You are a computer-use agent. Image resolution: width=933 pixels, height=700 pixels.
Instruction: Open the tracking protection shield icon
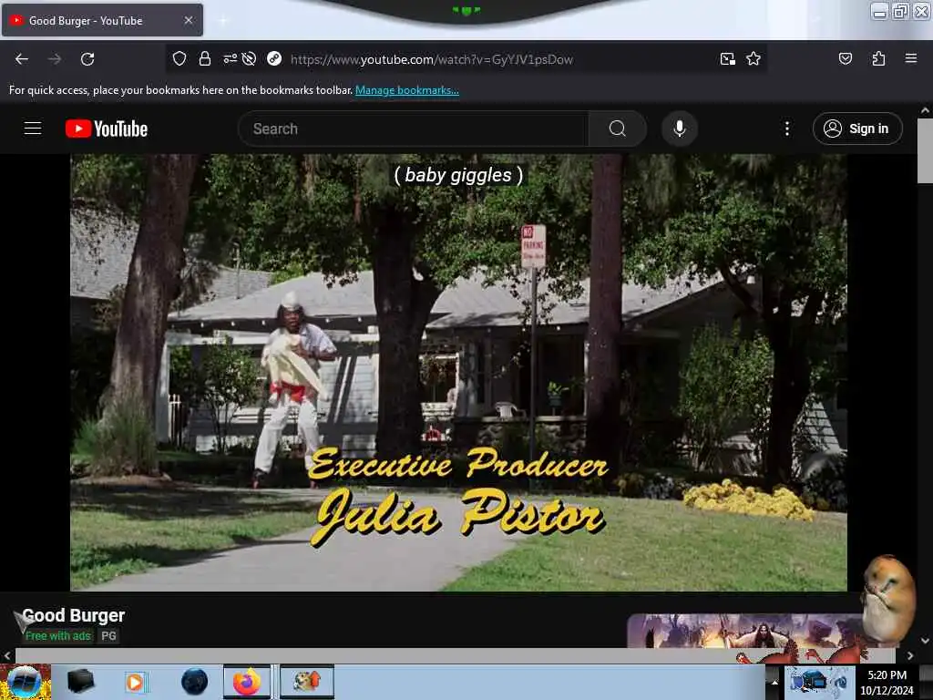click(x=179, y=58)
